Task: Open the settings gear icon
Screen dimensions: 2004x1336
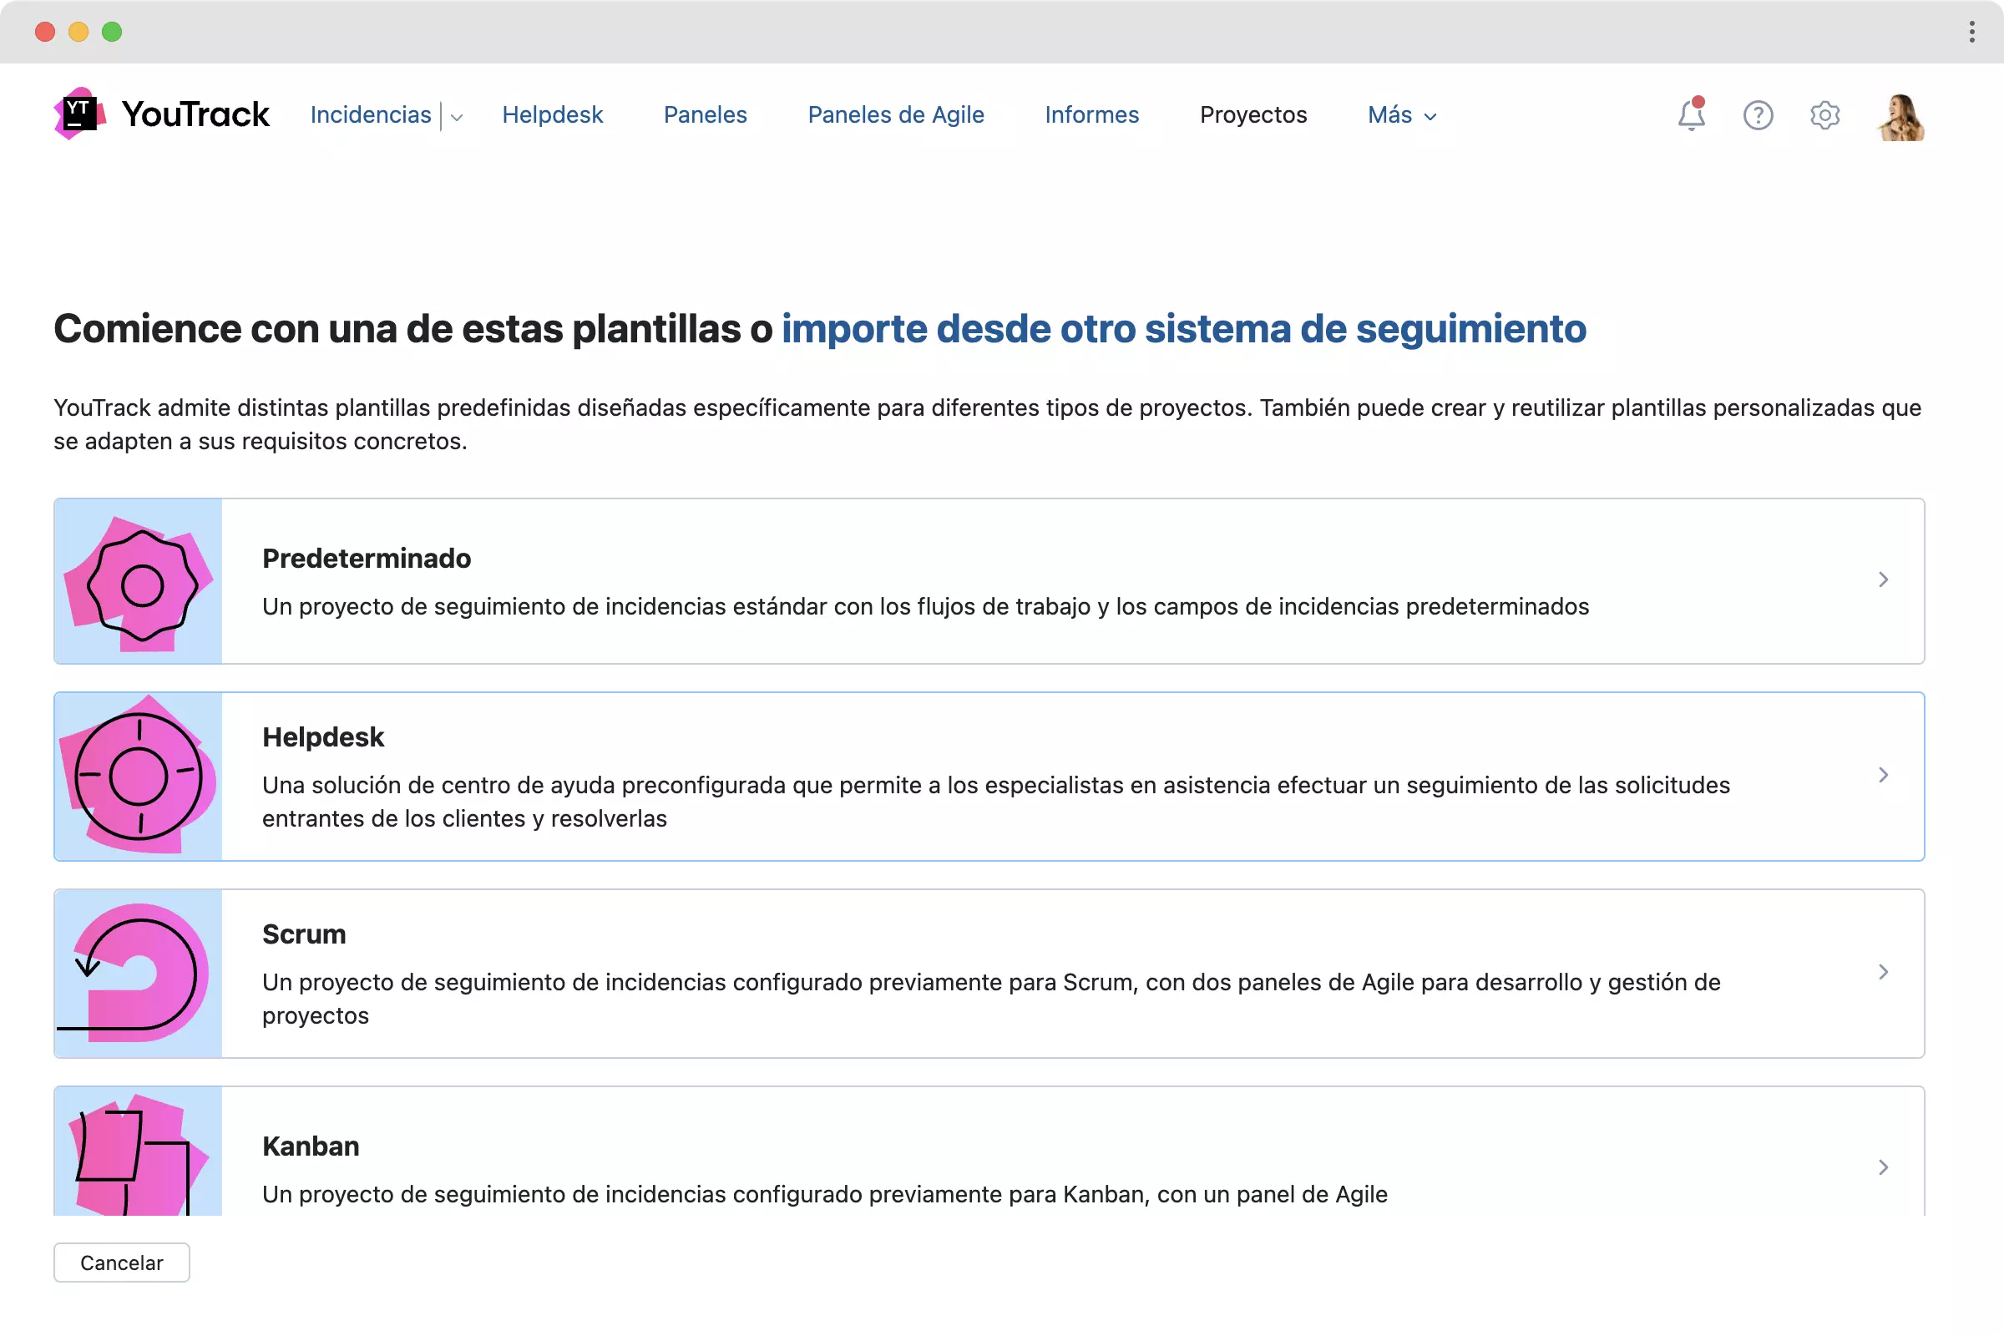Action: point(1824,115)
